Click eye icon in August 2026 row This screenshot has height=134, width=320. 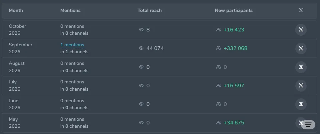(141, 67)
